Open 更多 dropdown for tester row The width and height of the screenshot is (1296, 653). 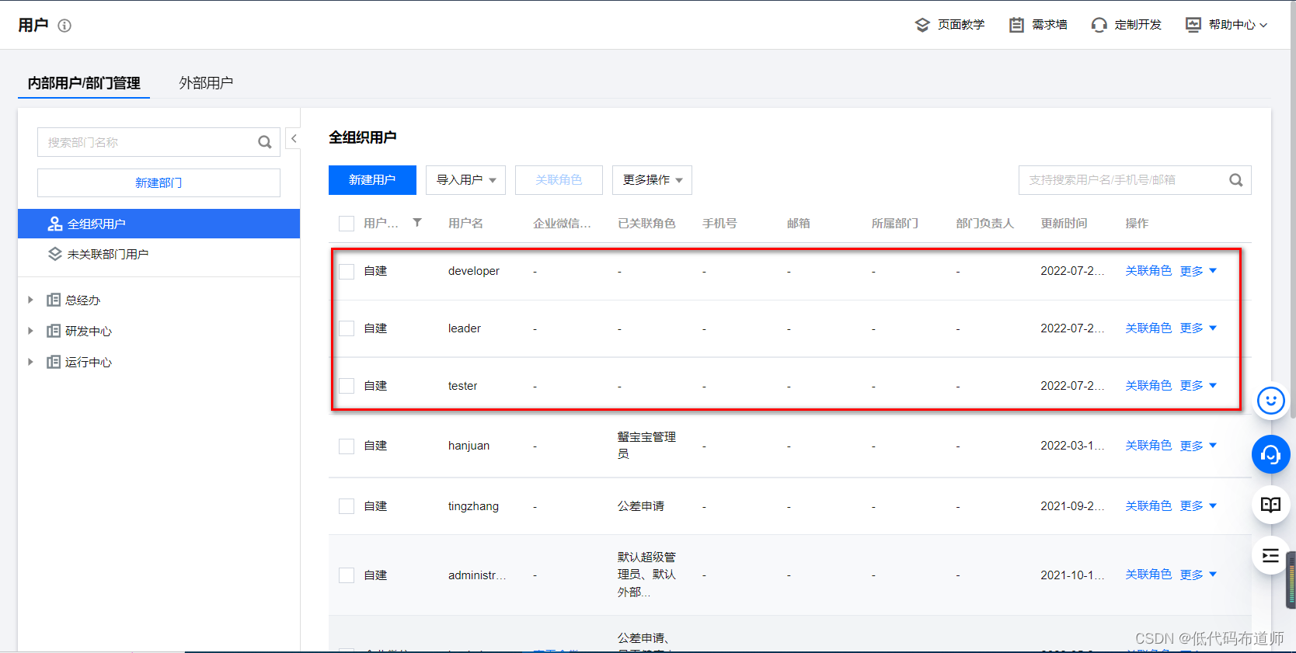(1198, 386)
